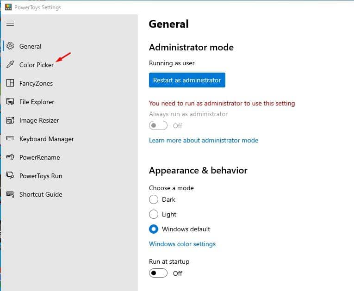Open Windows color settings link
Image resolution: width=354 pixels, height=291 pixels.
tap(182, 244)
